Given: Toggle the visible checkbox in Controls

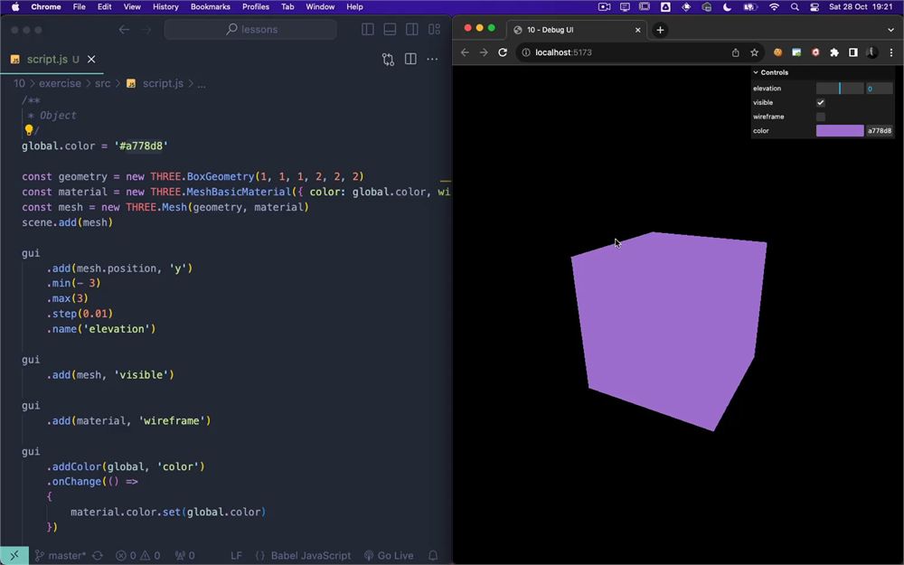Looking at the screenshot, I should [x=821, y=103].
